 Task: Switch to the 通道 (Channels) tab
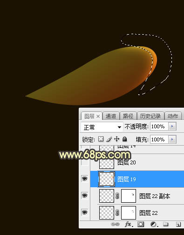pos(111,116)
